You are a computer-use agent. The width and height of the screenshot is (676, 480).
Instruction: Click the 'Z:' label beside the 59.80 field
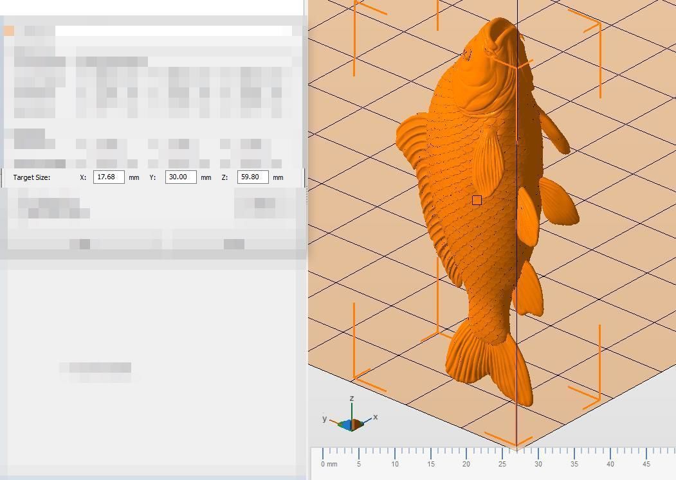[224, 177]
